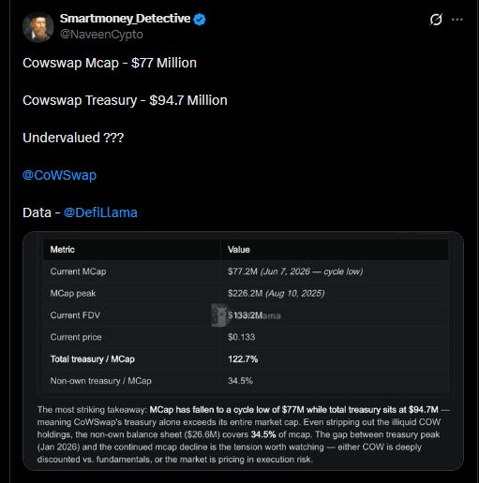Open the @NaveenCypto handle
This screenshot has height=483, width=479.
[x=101, y=35]
